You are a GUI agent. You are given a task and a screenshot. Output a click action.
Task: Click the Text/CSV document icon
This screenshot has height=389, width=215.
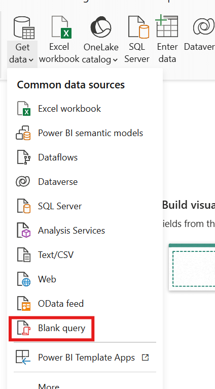pyautogui.click(x=24, y=255)
